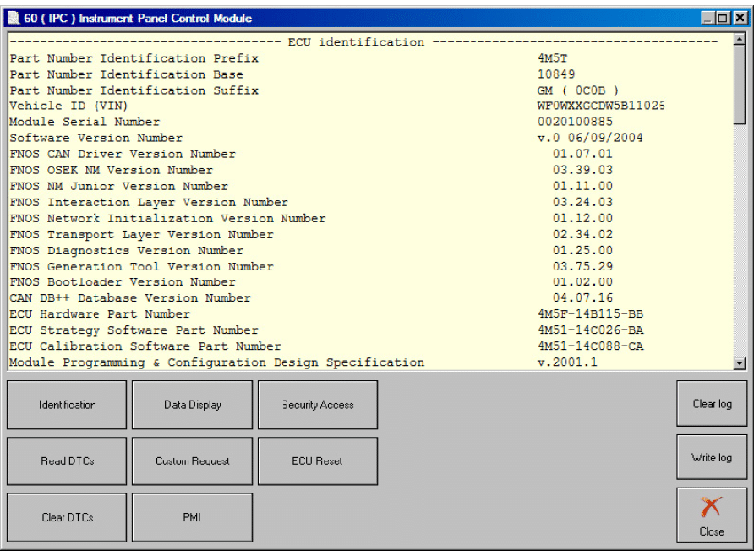Maximize the Instrument Panel Control Module window
Screen dimensions: 754x556
coord(723,18)
